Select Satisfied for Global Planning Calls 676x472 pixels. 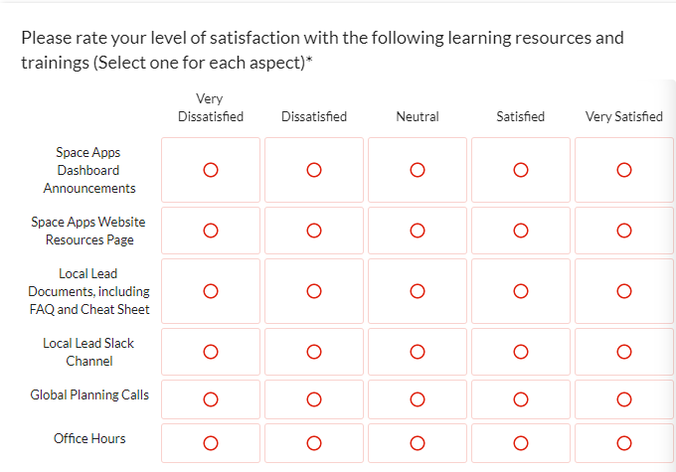pyautogui.click(x=521, y=399)
